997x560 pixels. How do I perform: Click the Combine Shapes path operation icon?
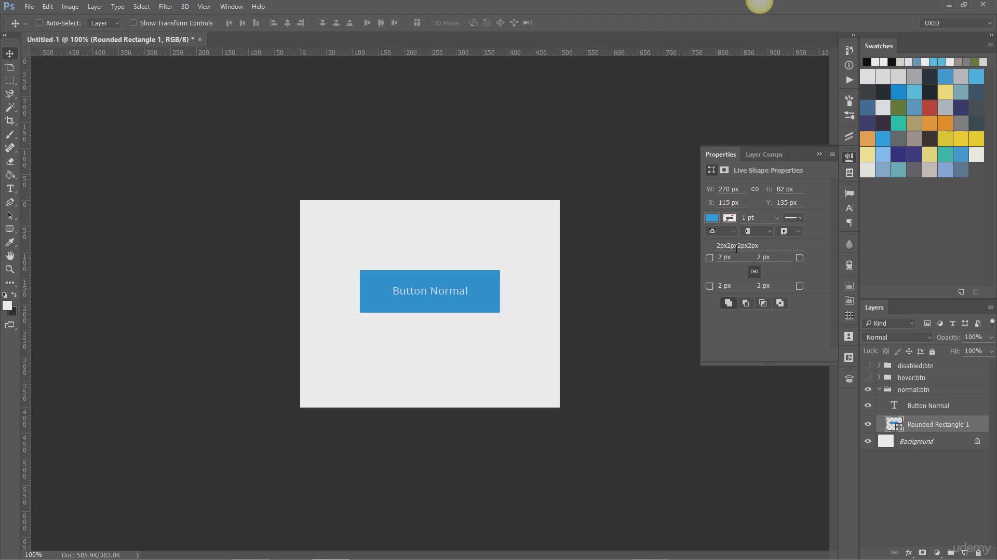[x=729, y=303]
